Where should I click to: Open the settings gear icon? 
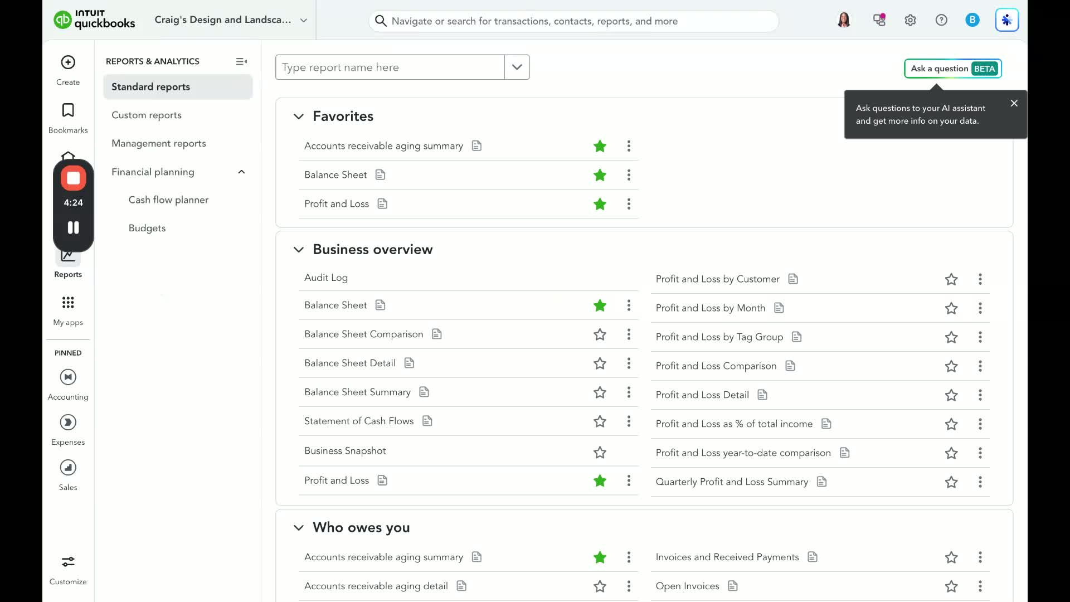910,21
